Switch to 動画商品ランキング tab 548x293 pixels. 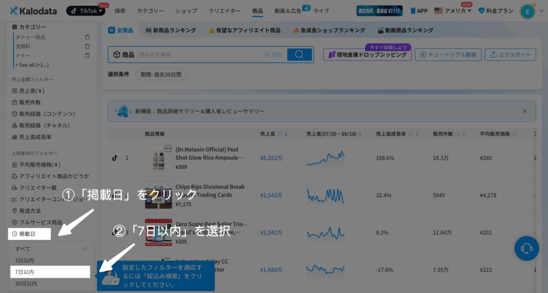406,30
